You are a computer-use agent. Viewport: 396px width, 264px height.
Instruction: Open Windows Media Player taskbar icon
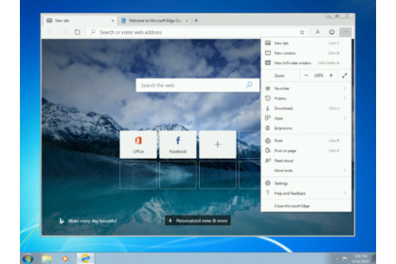(65, 258)
